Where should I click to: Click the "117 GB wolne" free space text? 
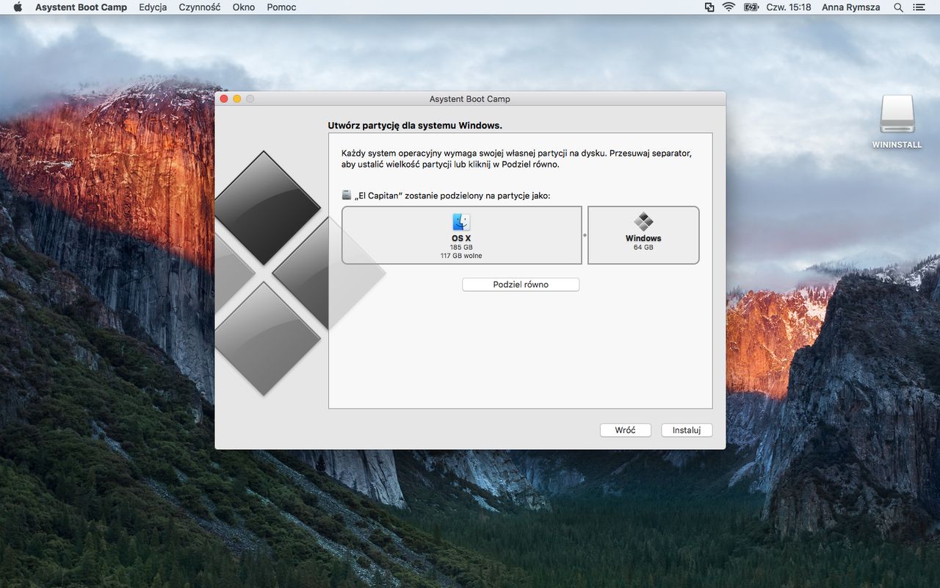(x=461, y=256)
